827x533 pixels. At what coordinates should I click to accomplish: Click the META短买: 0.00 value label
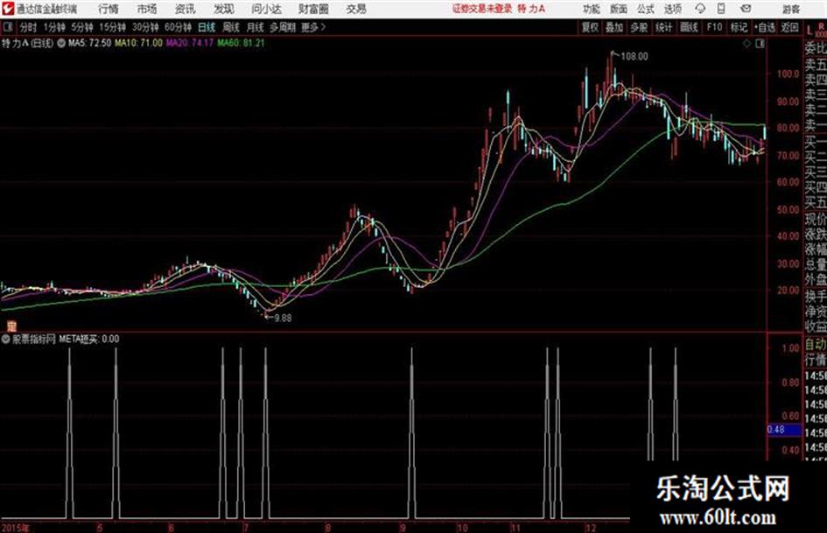point(89,339)
